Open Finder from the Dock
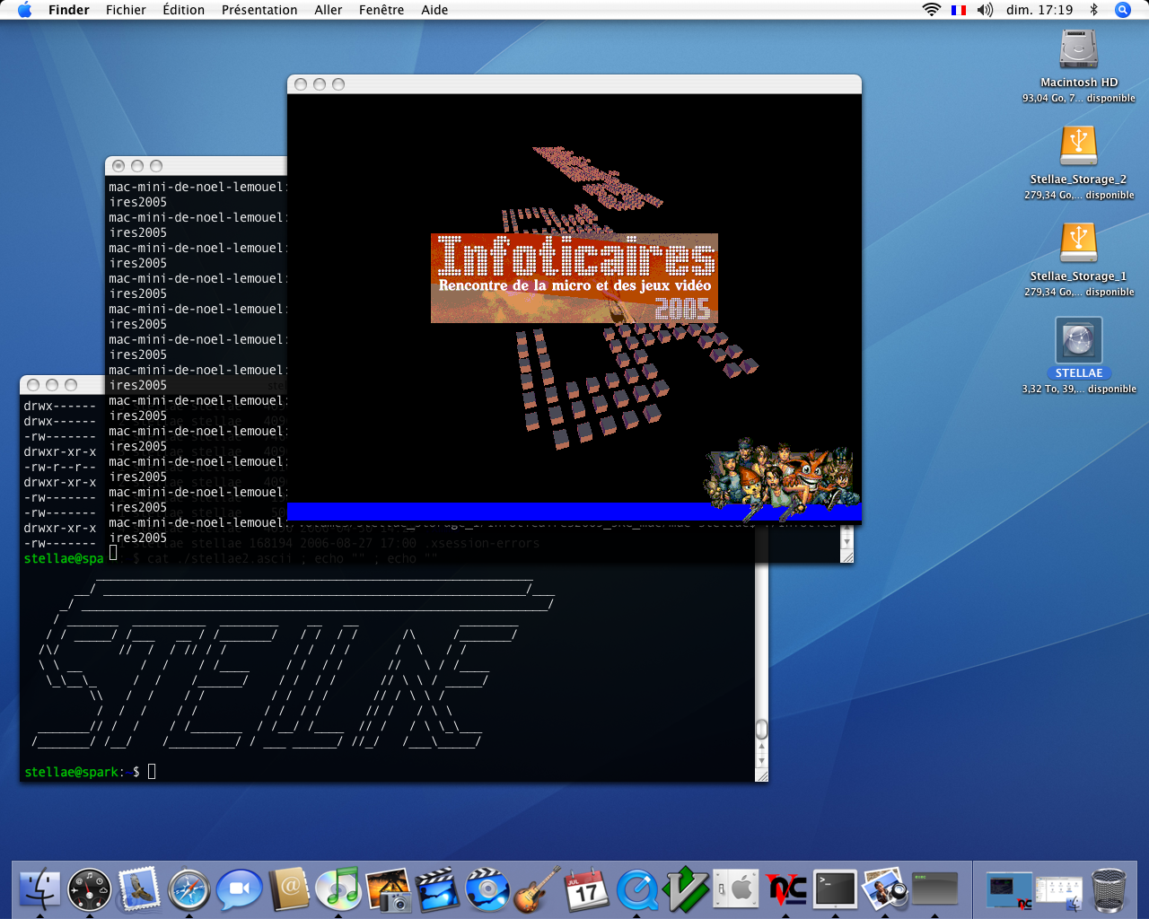The width and height of the screenshot is (1149, 919). click(39, 890)
